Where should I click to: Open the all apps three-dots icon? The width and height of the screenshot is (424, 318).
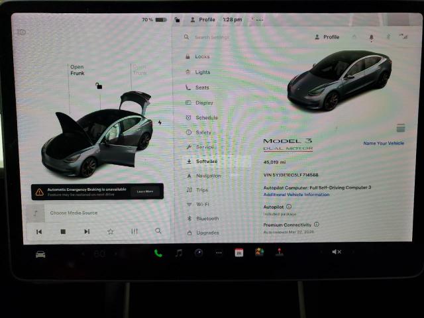click(219, 253)
